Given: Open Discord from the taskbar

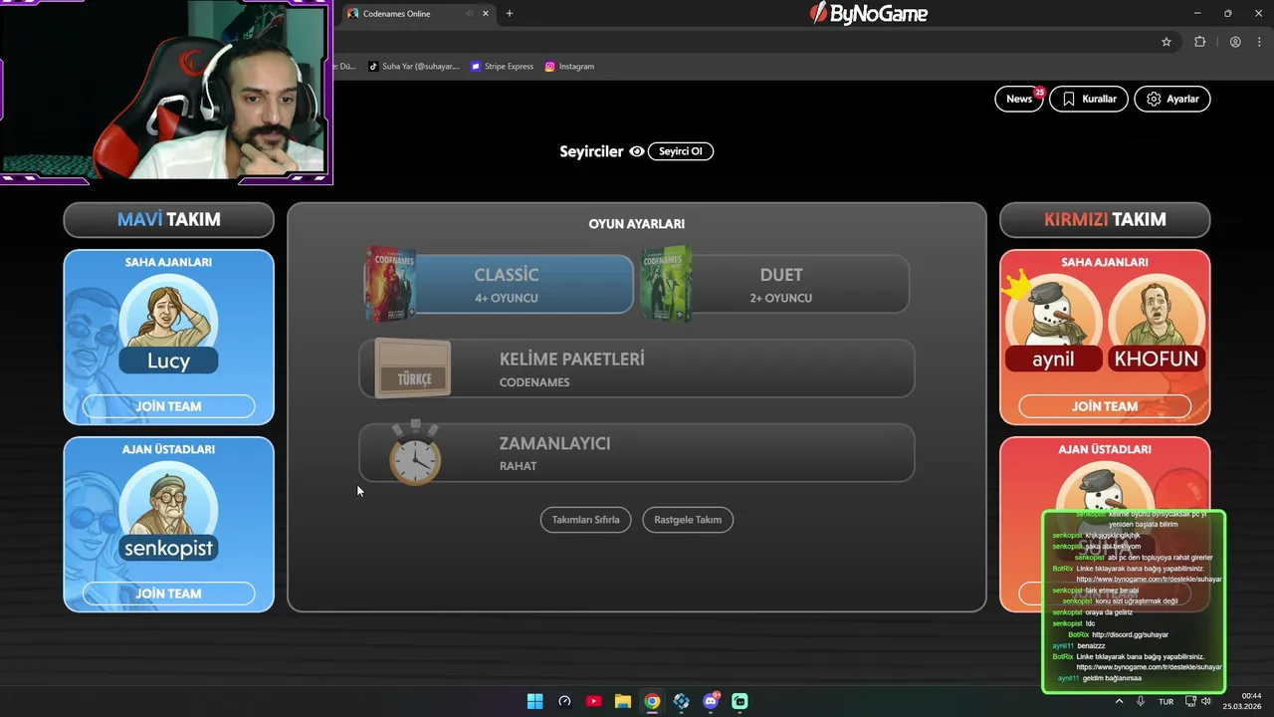Looking at the screenshot, I should [x=712, y=701].
